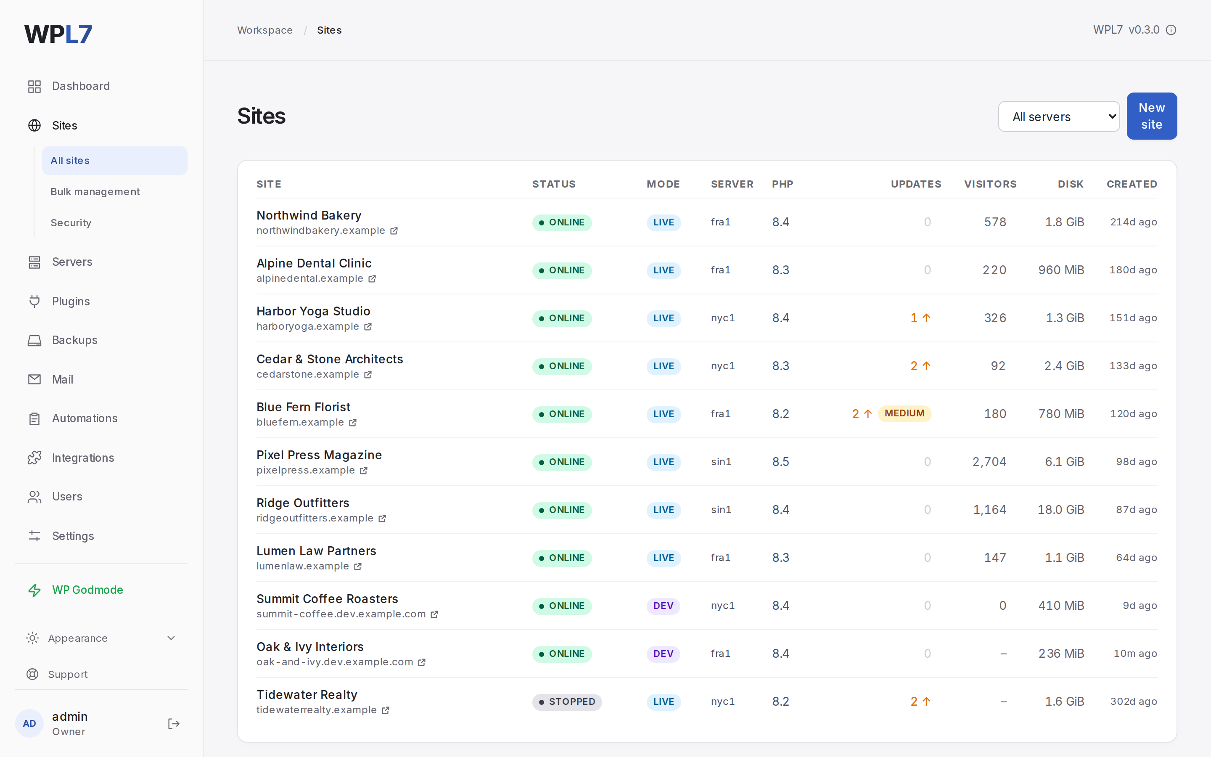Click the Users people icon
The image size is (1211, 757).
pos(34,497)
